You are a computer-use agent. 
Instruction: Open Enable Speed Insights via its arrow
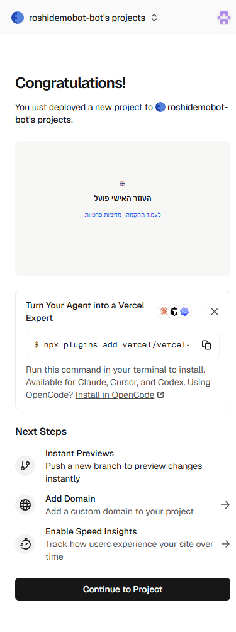tap(225, 544)
